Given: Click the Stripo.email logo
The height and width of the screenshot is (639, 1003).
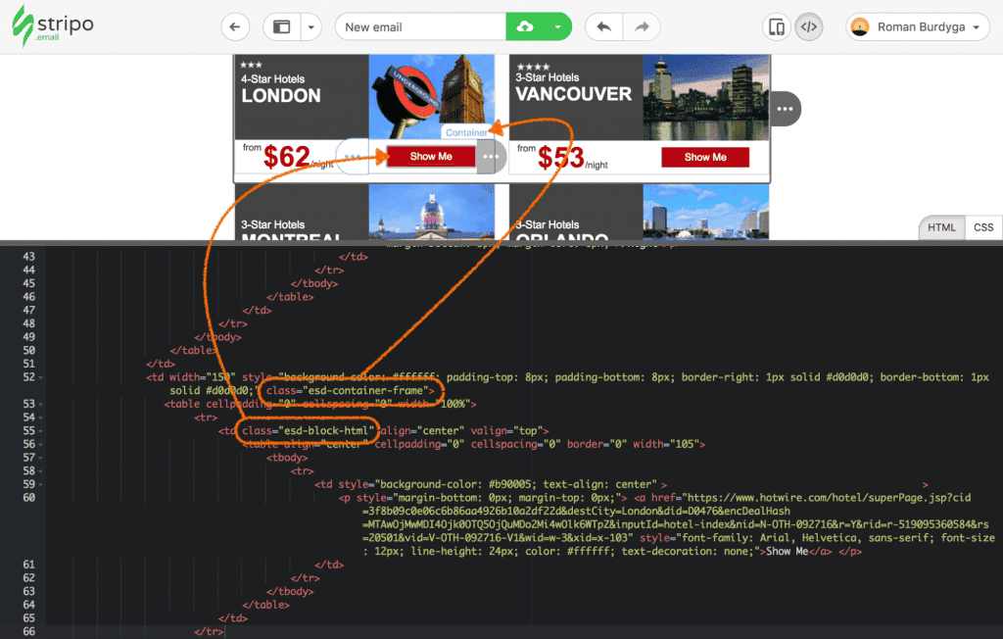Looking at the screenshot, I should 53,27.
